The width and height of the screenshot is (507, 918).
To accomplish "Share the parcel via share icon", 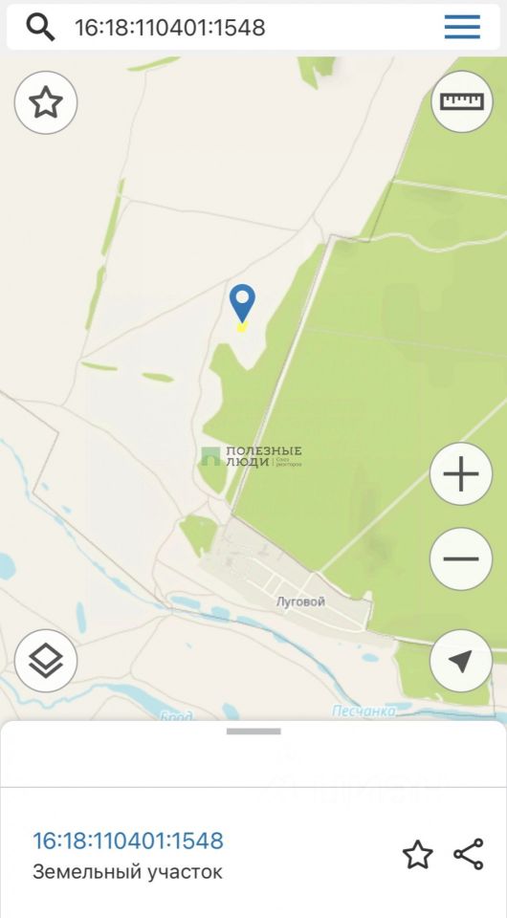I will [x=469, y=854].
